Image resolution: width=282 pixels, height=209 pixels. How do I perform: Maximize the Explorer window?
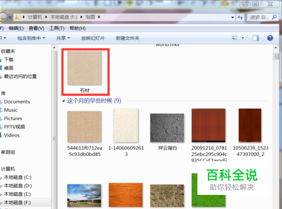coord(255,4)
